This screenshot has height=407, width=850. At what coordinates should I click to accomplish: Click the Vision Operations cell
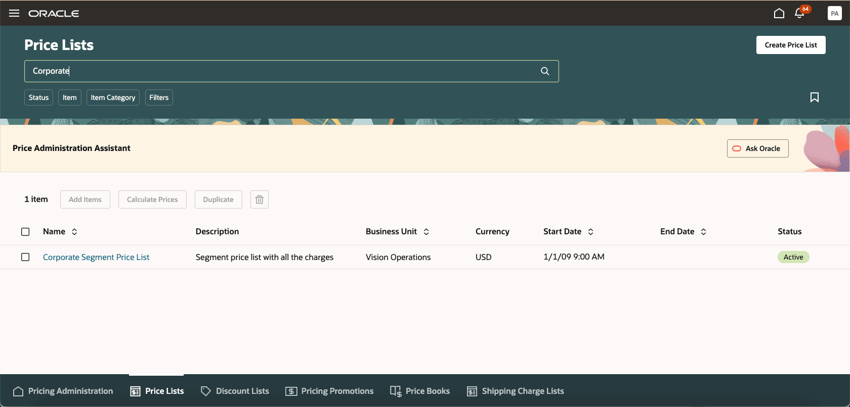(x=398, y=257)
